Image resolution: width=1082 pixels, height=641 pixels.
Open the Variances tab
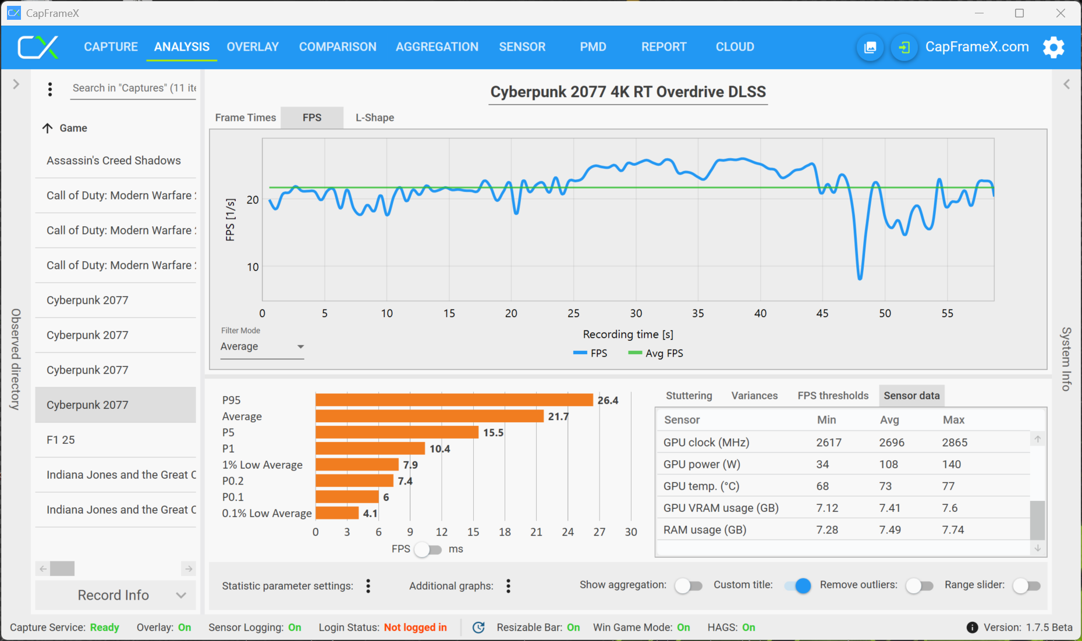click(754, 396)
